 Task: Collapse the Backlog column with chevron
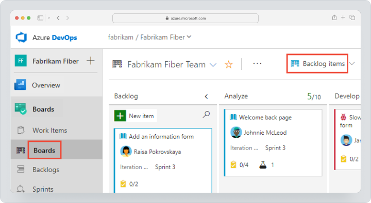click(206, 96)
